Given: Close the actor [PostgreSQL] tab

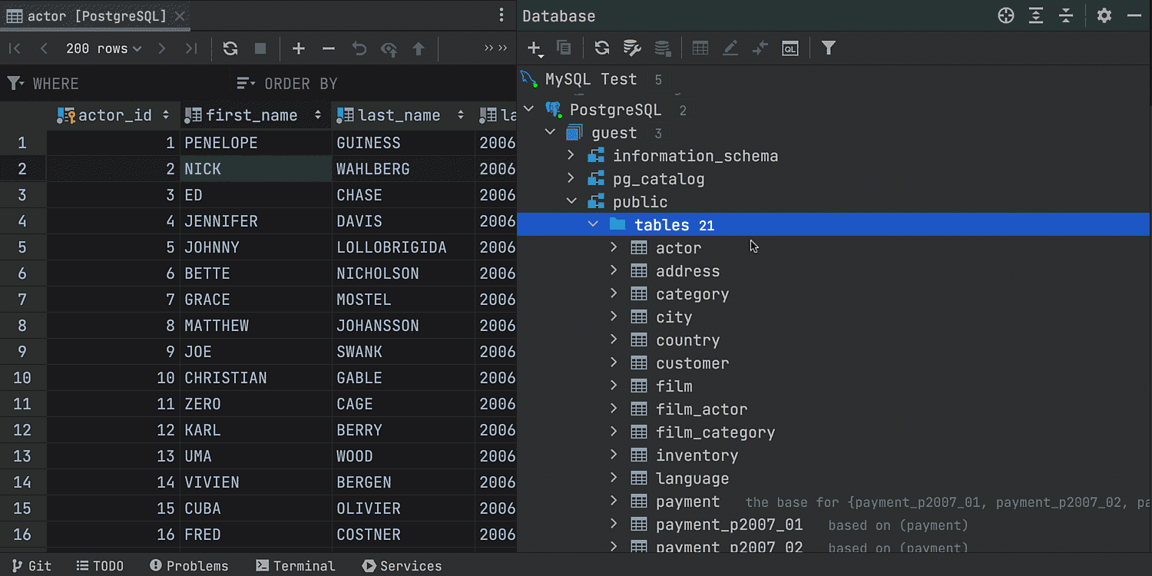Looking at the screenshot, I should (180, 15).
